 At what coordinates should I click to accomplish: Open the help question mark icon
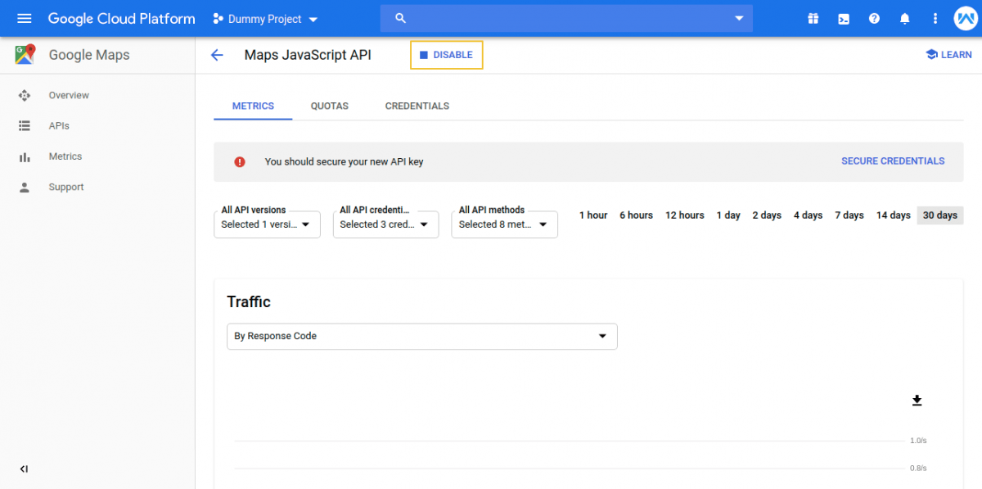pos(874,18)
